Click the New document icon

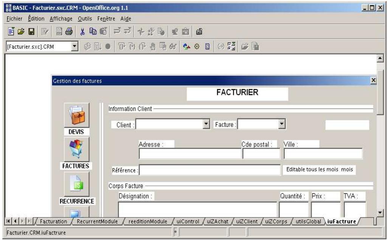tap(11, 31)
